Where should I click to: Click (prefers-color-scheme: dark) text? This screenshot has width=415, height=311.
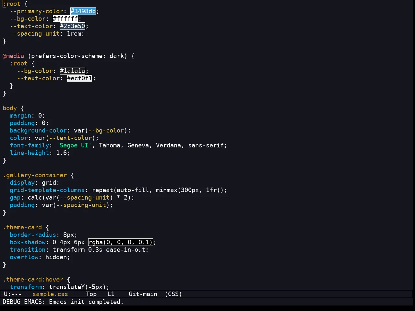click(x=77, y=56)
